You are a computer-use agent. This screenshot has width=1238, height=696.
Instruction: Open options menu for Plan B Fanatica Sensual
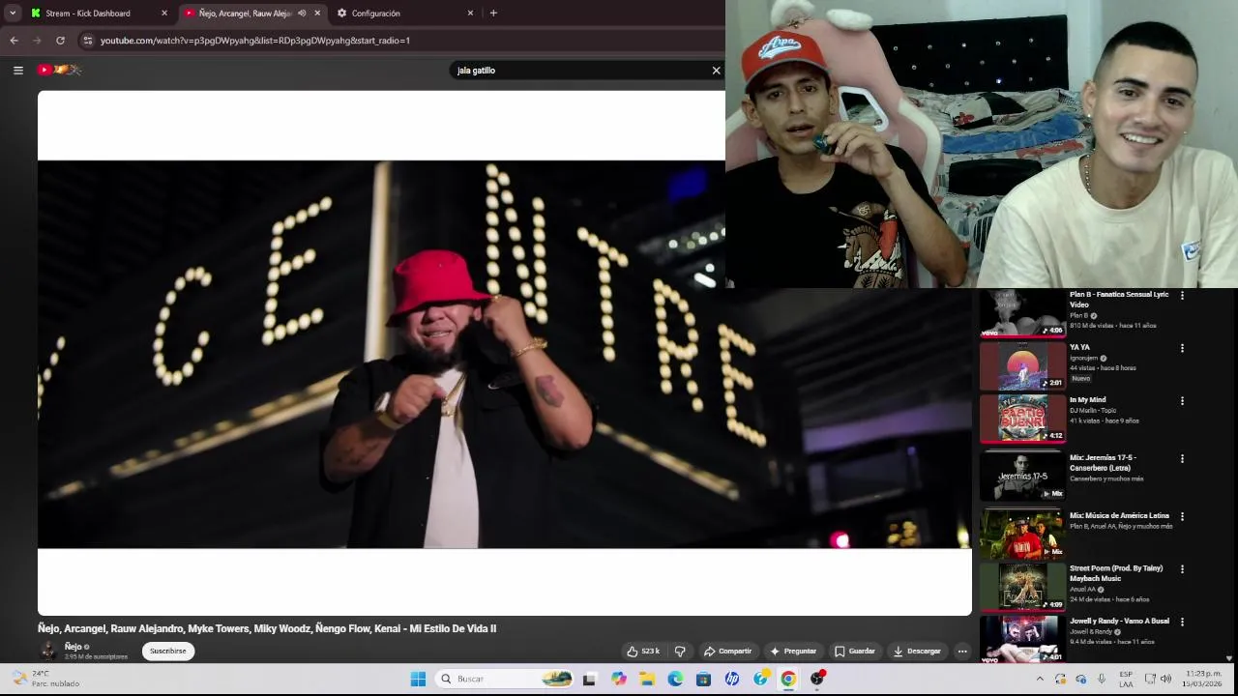pos(1182,296)
